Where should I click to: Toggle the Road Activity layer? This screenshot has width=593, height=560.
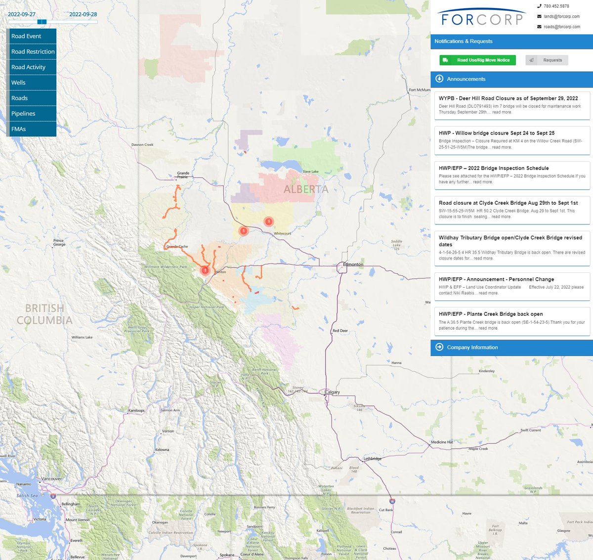pyautogui.click(x=32, y=67)
